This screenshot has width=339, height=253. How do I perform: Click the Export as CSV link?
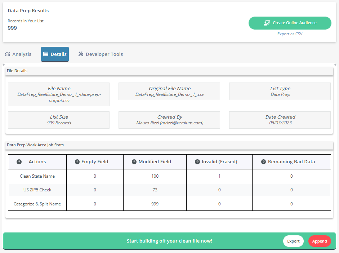coord(290,34)
